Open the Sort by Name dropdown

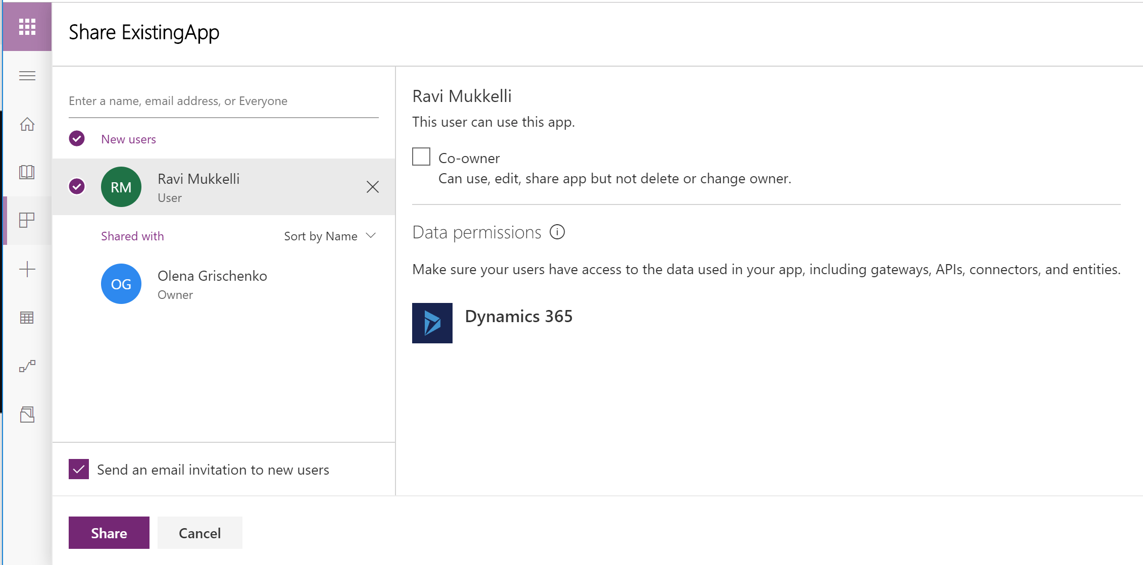tap(329, 236)
